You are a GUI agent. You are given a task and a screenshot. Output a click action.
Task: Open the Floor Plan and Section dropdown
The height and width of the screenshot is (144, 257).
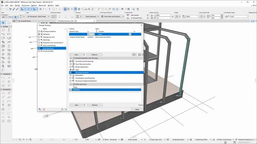(112, 16)
